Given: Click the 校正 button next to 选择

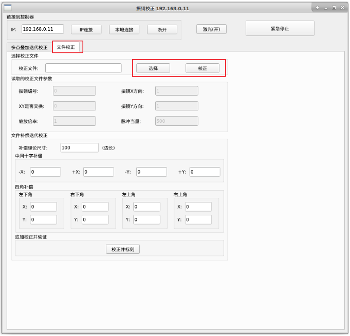Looking at the screenshot, I should (202, 68).
